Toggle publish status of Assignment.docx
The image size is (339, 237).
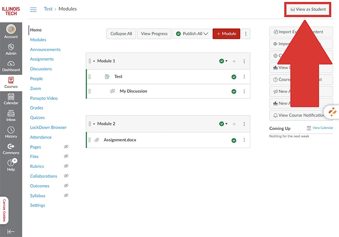tap(234, 140)
